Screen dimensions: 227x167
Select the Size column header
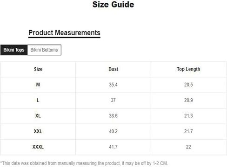38,69
